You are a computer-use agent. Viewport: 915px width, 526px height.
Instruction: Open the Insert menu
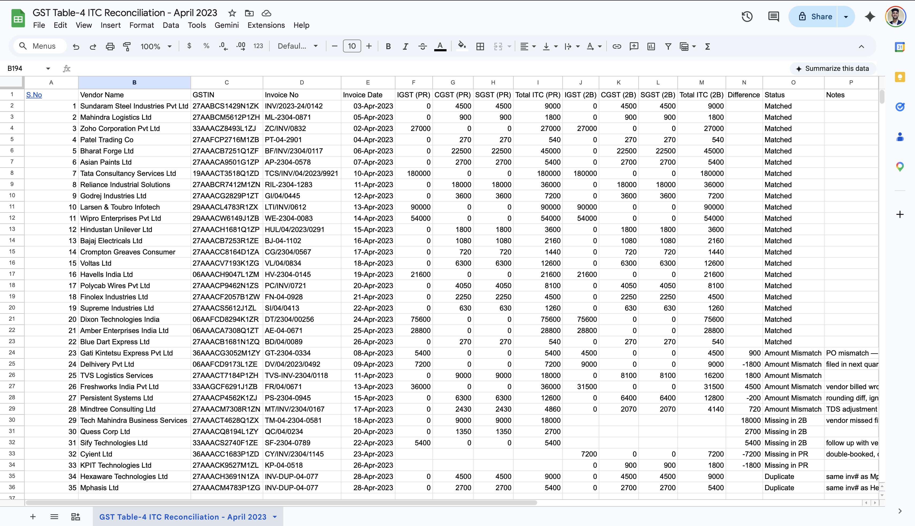[110, 25]
